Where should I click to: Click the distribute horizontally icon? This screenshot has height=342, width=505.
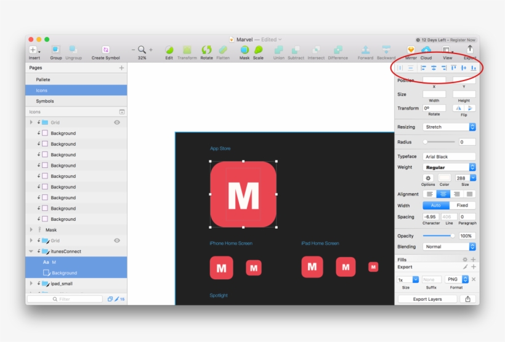[x=400, y=68]
